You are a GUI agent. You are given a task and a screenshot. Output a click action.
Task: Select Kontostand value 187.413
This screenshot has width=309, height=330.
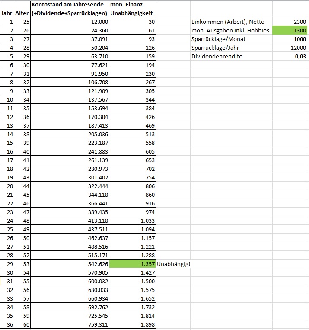(70, 125)
